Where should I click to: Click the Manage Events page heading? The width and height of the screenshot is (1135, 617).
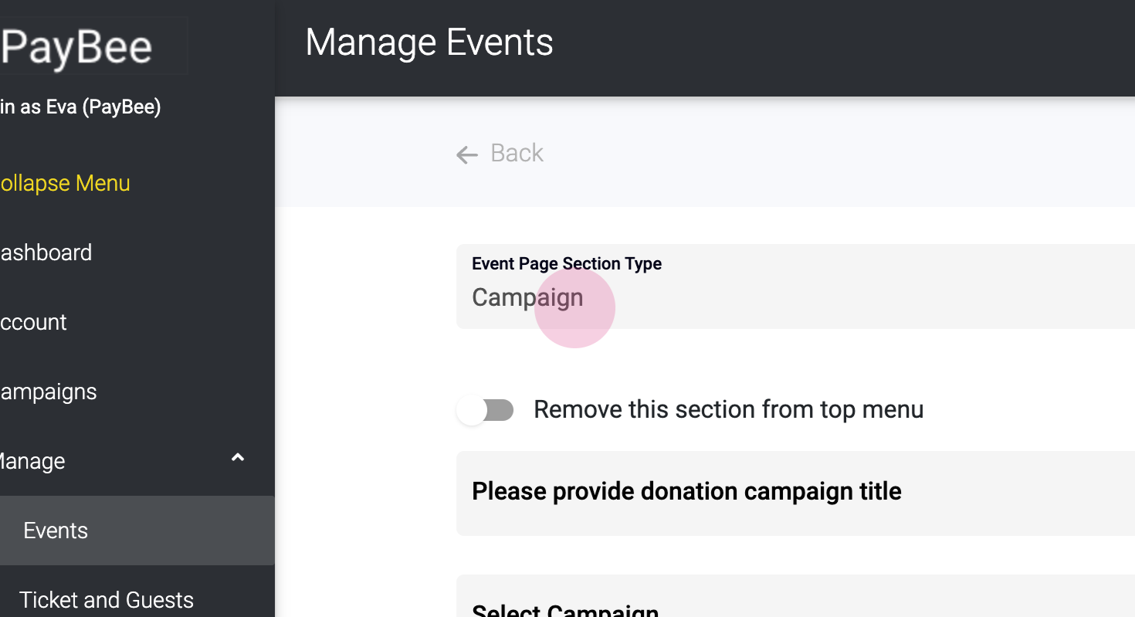[429, 42]
